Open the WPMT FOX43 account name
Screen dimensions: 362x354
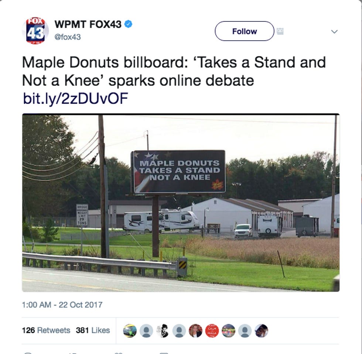tap(88, 24)
